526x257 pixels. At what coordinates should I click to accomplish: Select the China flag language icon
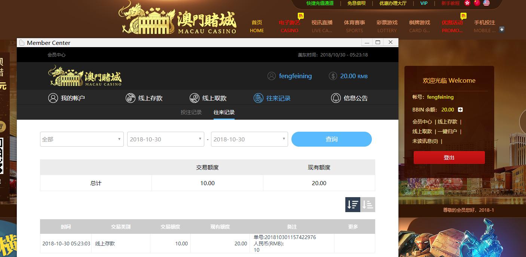click(x=477, y=3)
